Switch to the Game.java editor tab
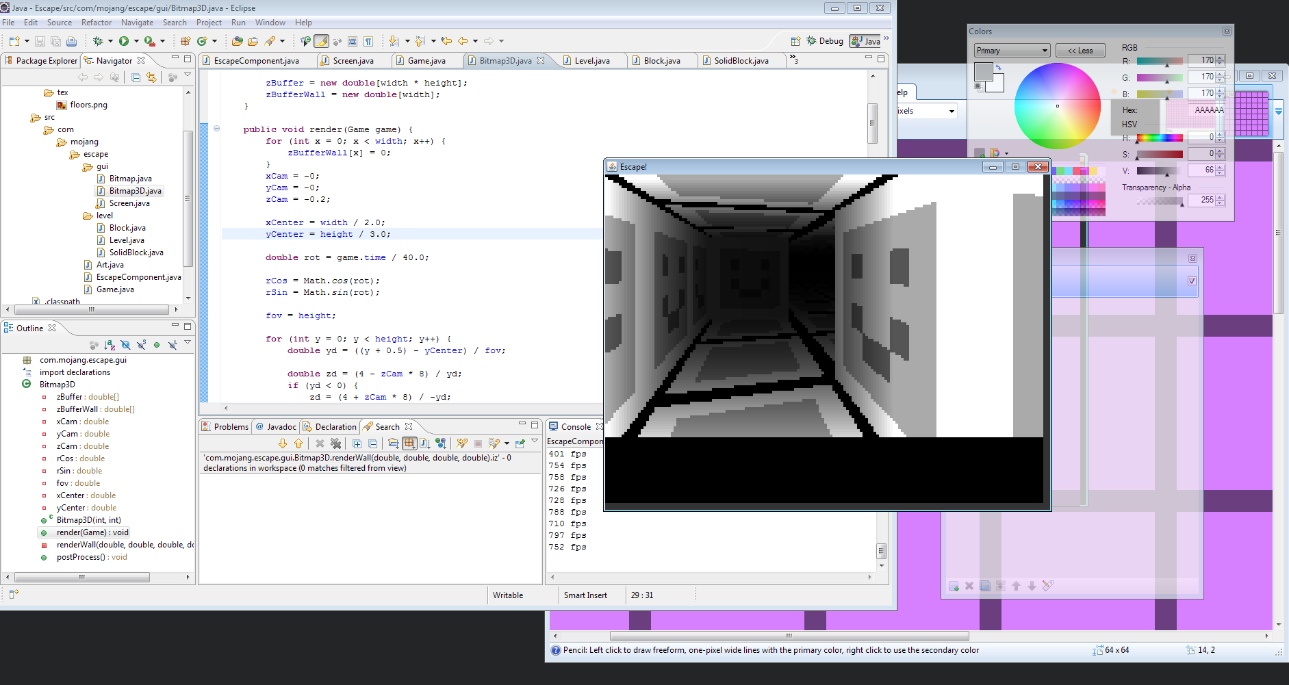This screenshot has height=685, width=1289. pyautogui.click(x=426, y=61)
